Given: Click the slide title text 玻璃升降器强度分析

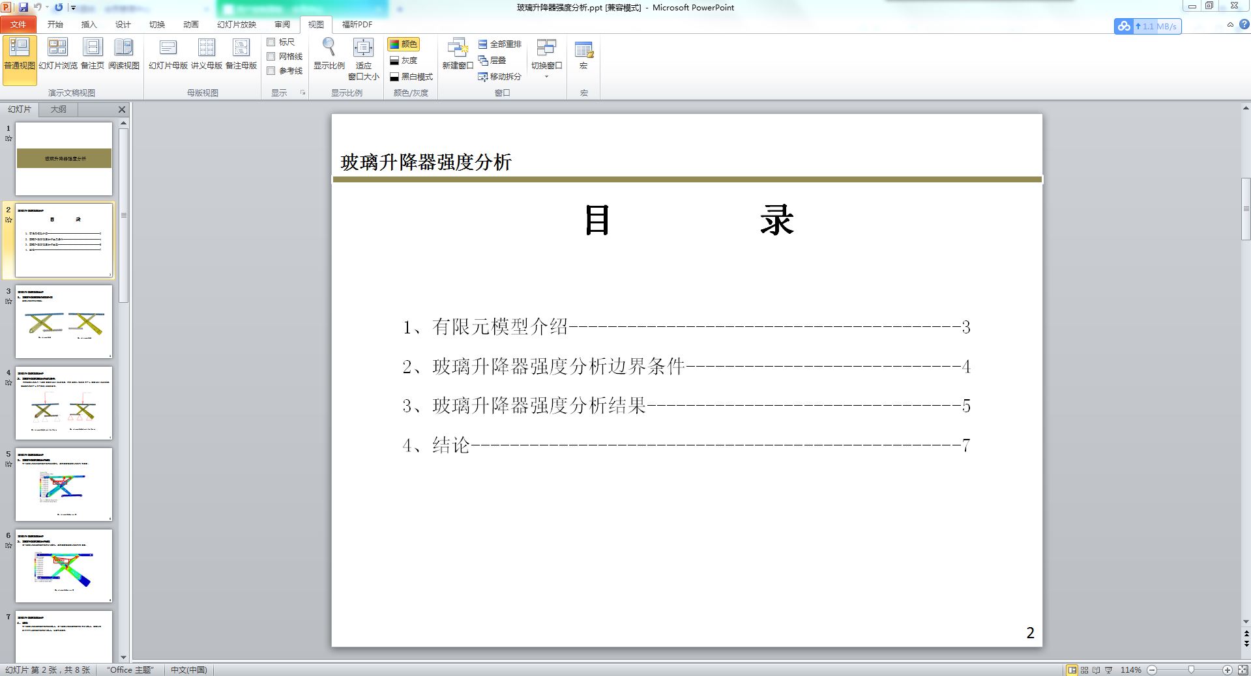Looking at the screenshot, I should pyautogui.click(x=426, y=162).
